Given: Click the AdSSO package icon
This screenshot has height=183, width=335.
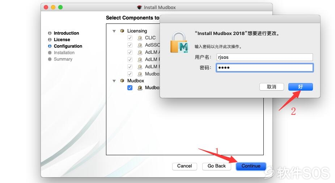Looking at the screenshot, I should 140,45.
